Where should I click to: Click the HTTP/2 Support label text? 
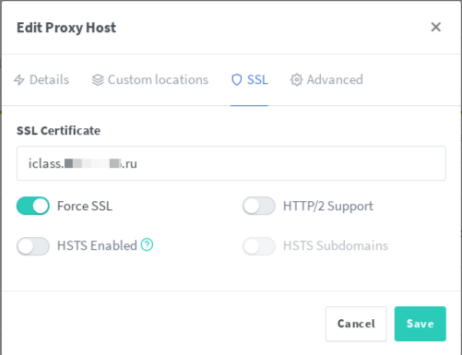pyautogui.click(x=328, y=206)
